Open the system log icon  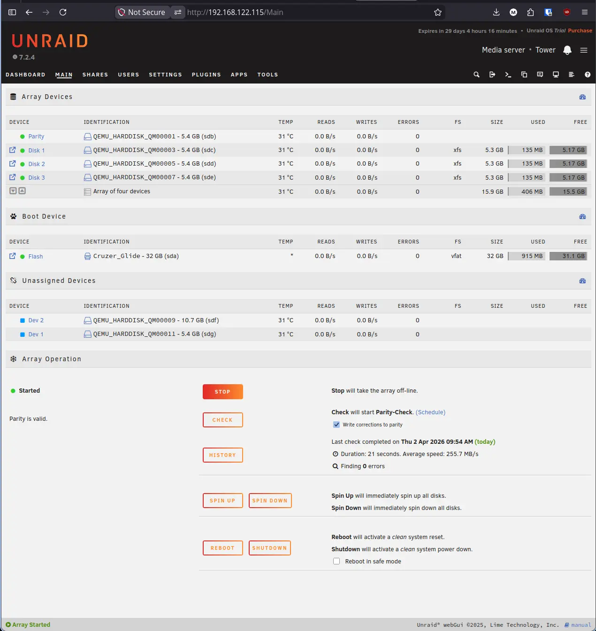click(x=572, y=75)
